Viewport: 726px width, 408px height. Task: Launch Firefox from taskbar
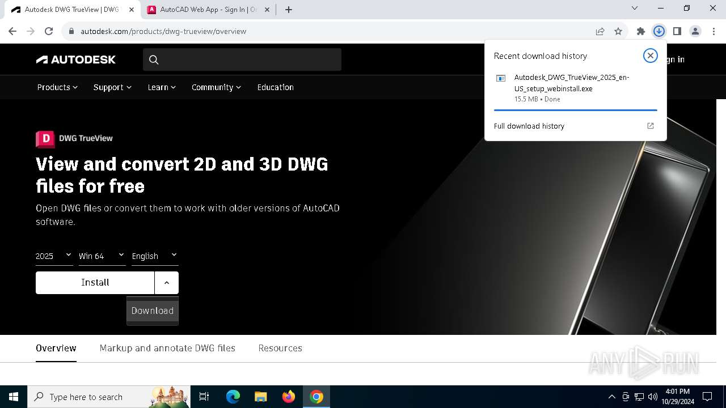coord(289,397)
